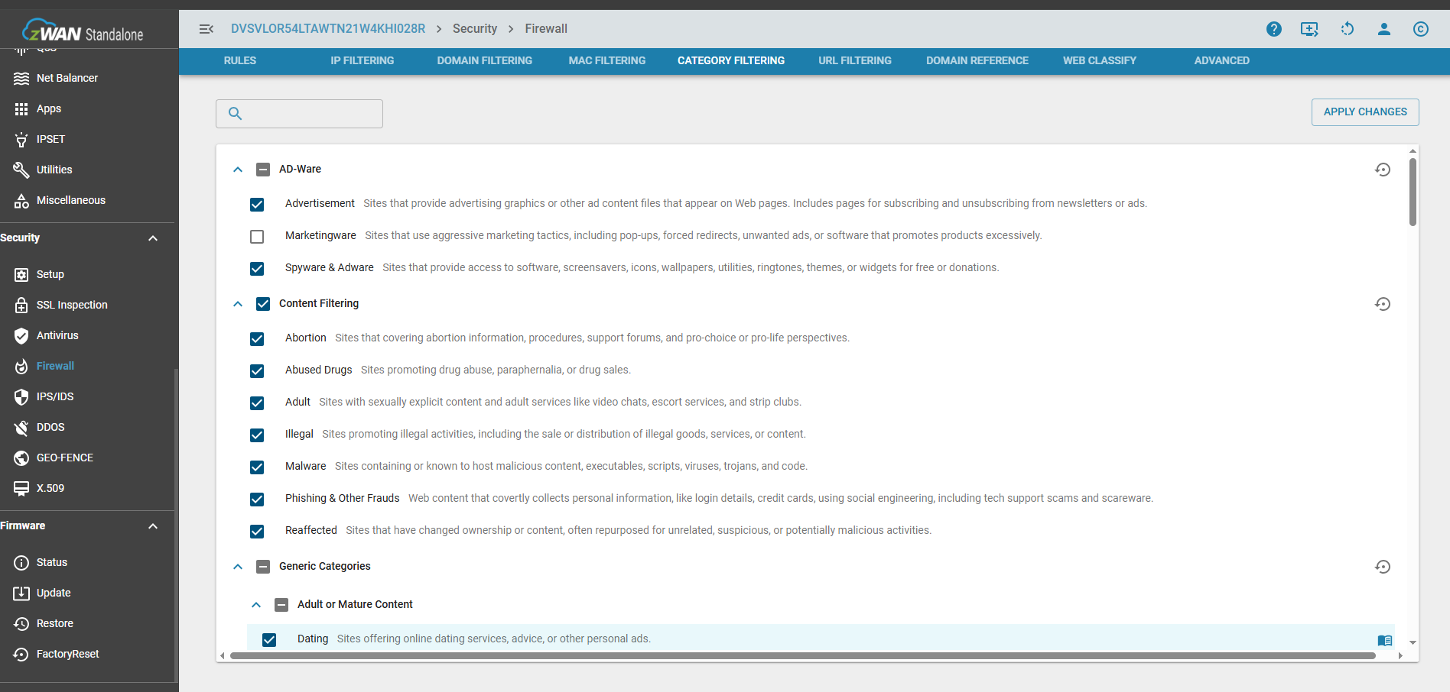1450x692 pixels.
Task: Uncheck the Malware category
Action: pos(257,467)
